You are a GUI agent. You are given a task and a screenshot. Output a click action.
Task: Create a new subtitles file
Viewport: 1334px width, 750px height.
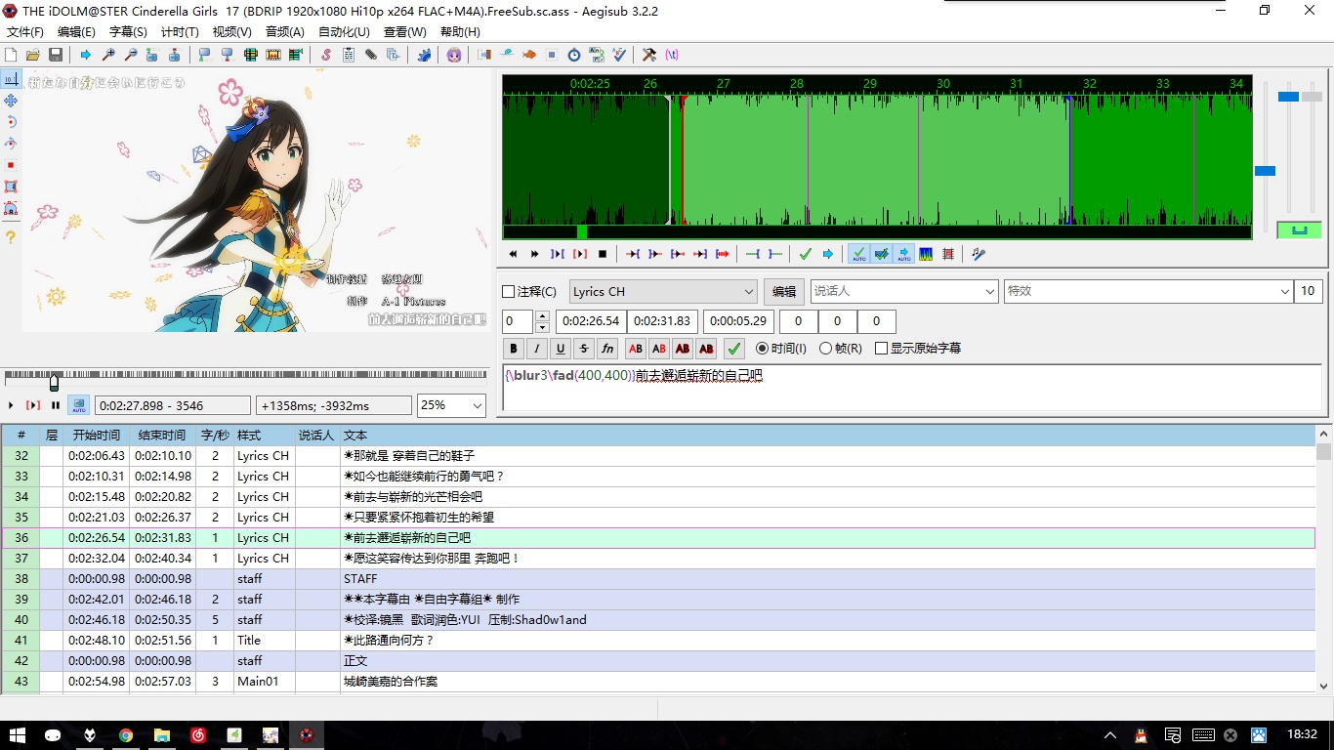pos(10,55)
